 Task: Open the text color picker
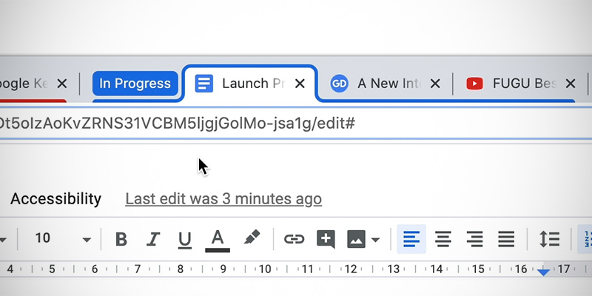[217, 239]
